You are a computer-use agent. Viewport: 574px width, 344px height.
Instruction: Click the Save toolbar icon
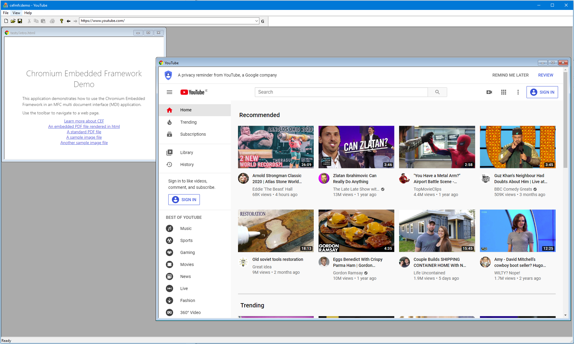20,21
